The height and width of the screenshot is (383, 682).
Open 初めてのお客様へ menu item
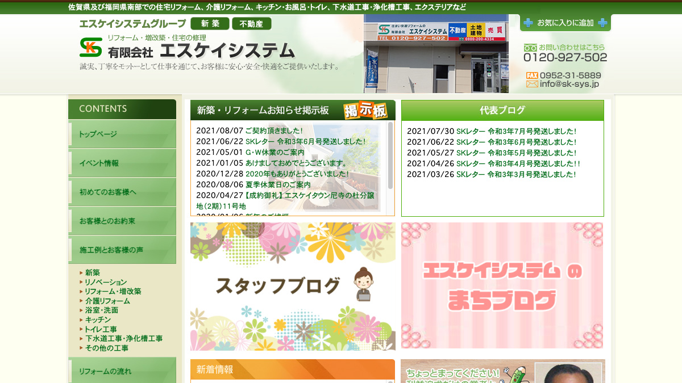pos(122,192)
